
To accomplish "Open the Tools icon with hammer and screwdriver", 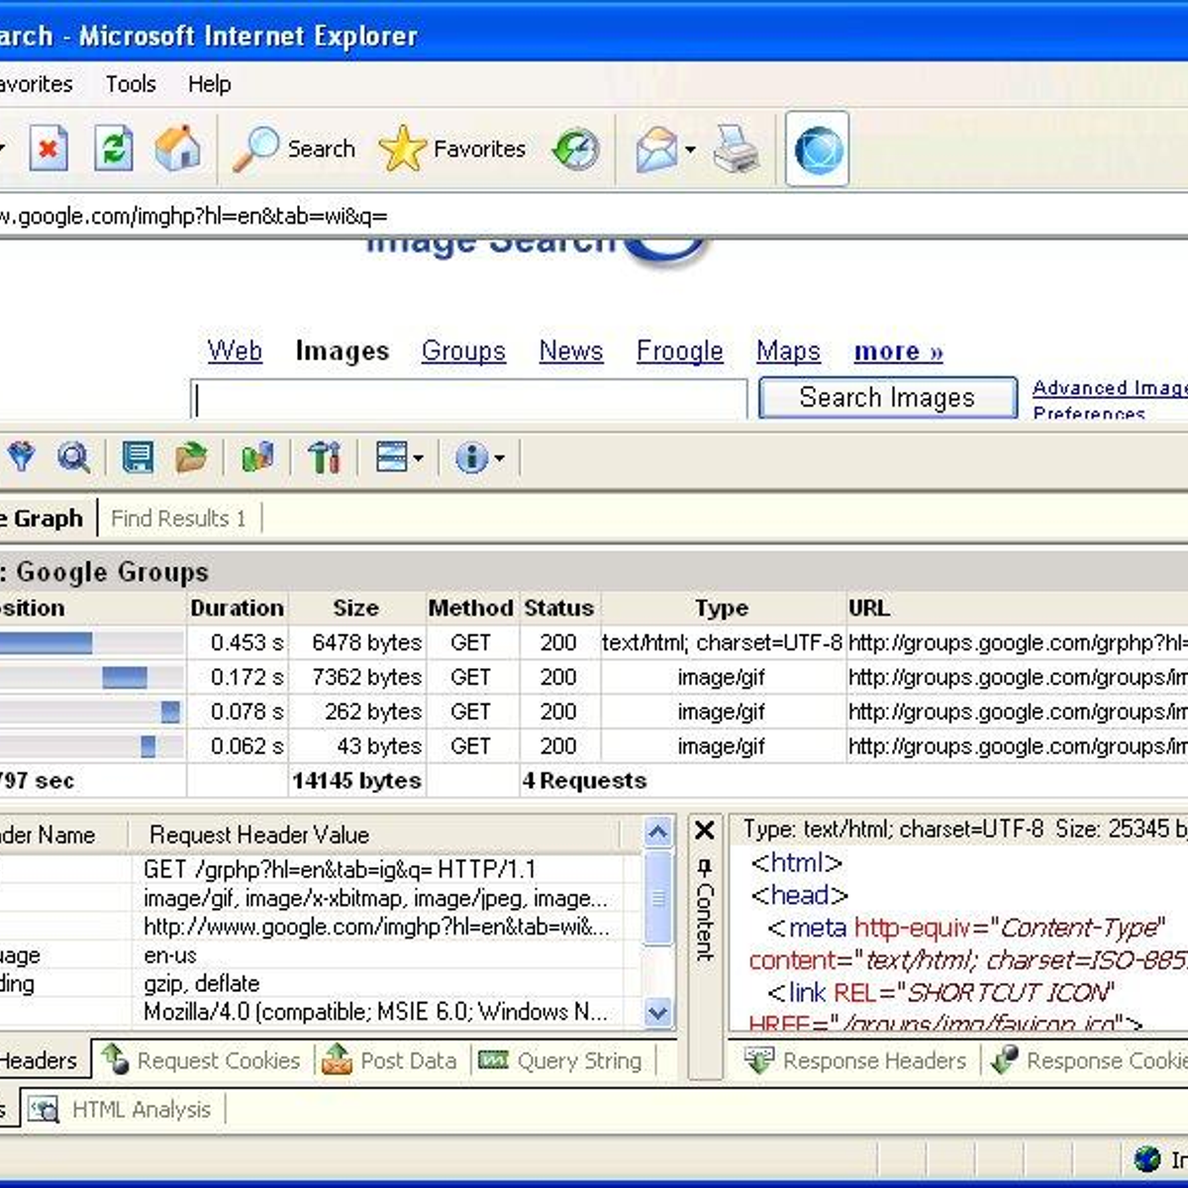I will click(x=324, y=456).
